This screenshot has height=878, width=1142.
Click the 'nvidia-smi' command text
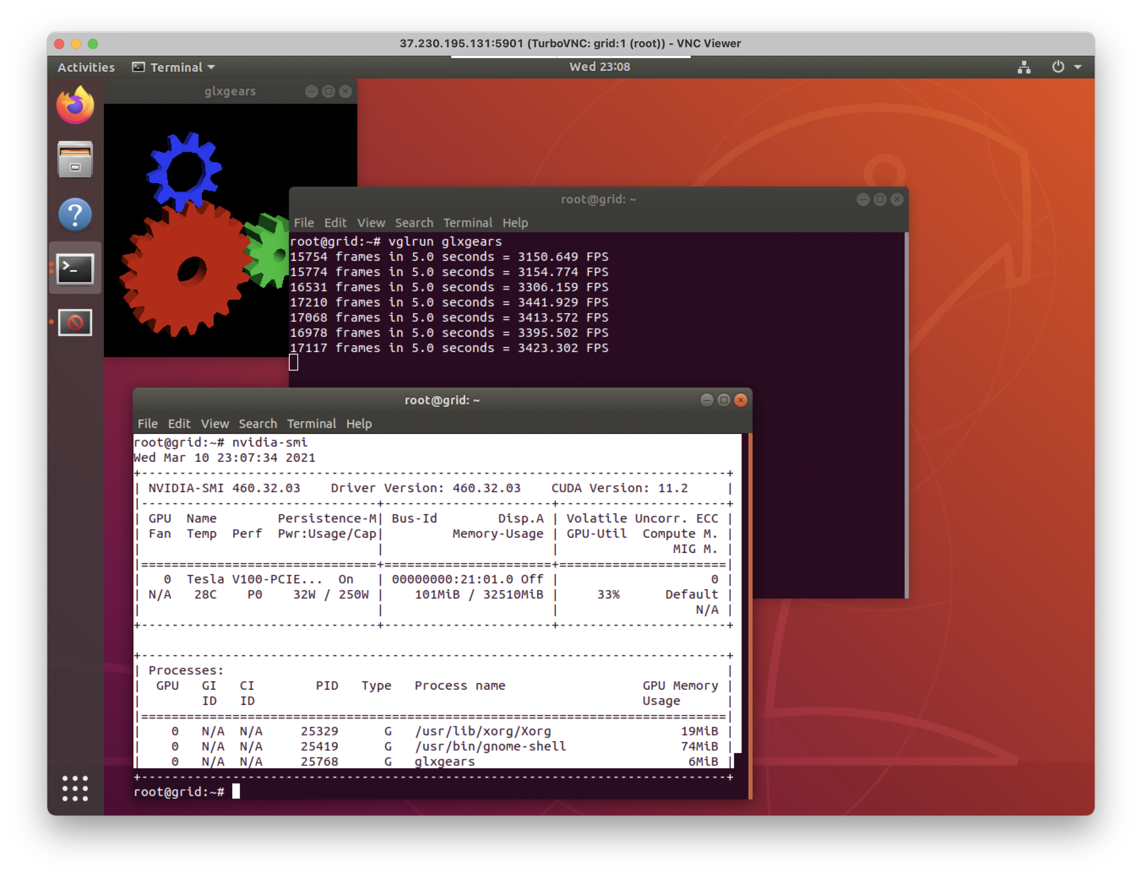click(270, 443)
